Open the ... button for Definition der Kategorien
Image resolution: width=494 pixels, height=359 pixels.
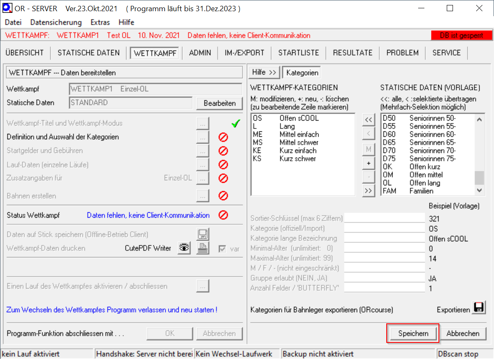202,137
